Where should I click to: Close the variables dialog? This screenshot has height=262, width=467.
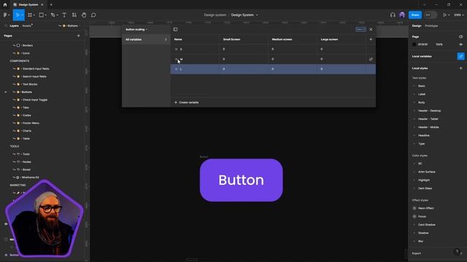coord(371,29)
